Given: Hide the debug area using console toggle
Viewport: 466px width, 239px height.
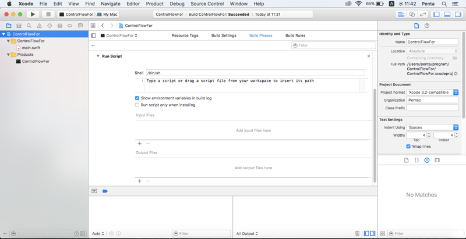Looking at the screenshot, I should [x=94, y=191].
